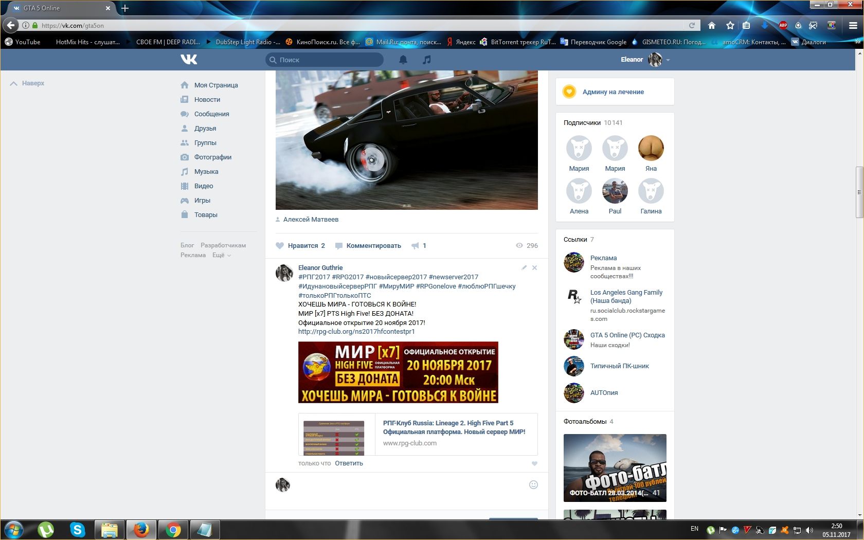Delete the Eleanor Guthrie comment with X
This screenshot has width=864, height=540.
pyautogui.click(x=534, y=267)
